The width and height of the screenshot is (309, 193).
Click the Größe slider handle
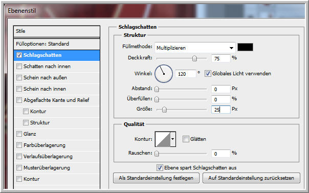[x=164, y=110]
